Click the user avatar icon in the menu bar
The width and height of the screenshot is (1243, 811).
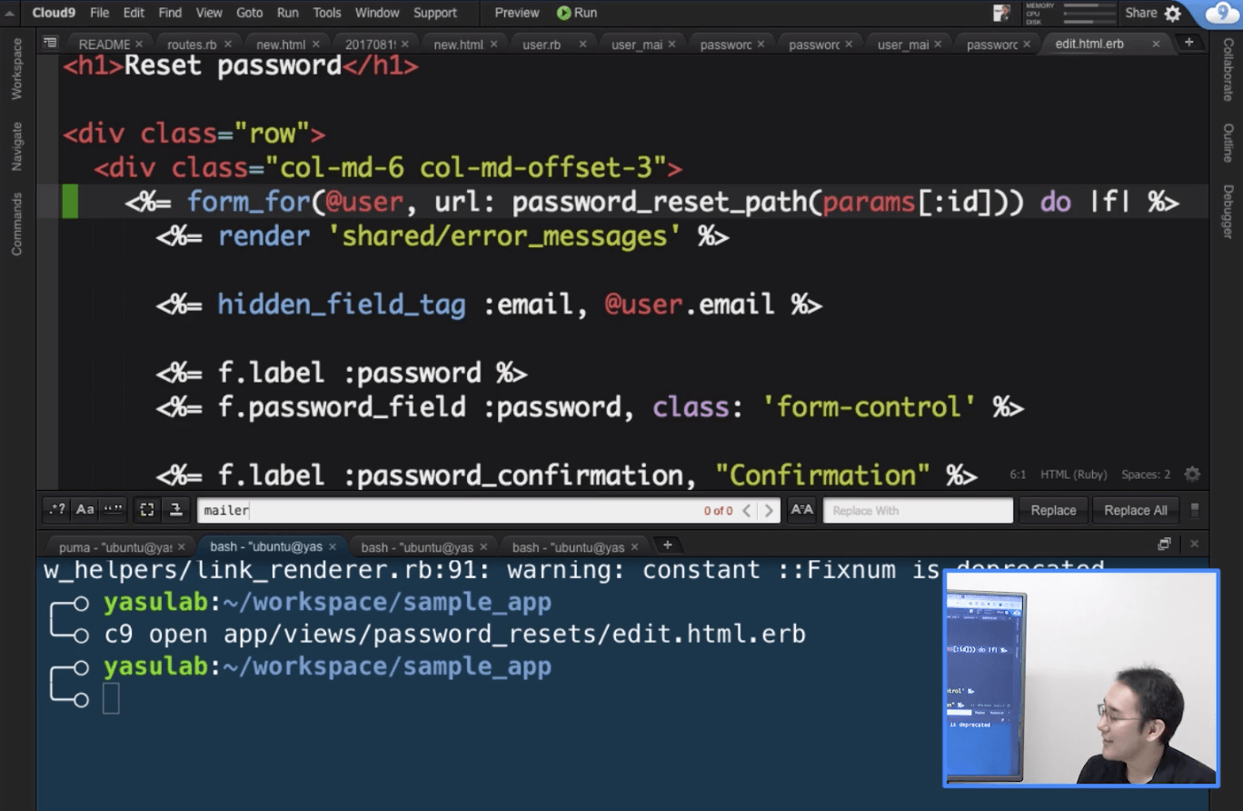(x=1001, y=13)
